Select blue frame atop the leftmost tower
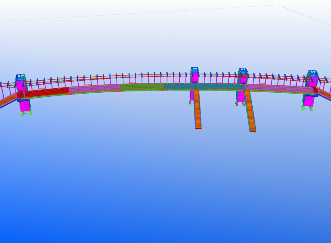 pos(20,77)
